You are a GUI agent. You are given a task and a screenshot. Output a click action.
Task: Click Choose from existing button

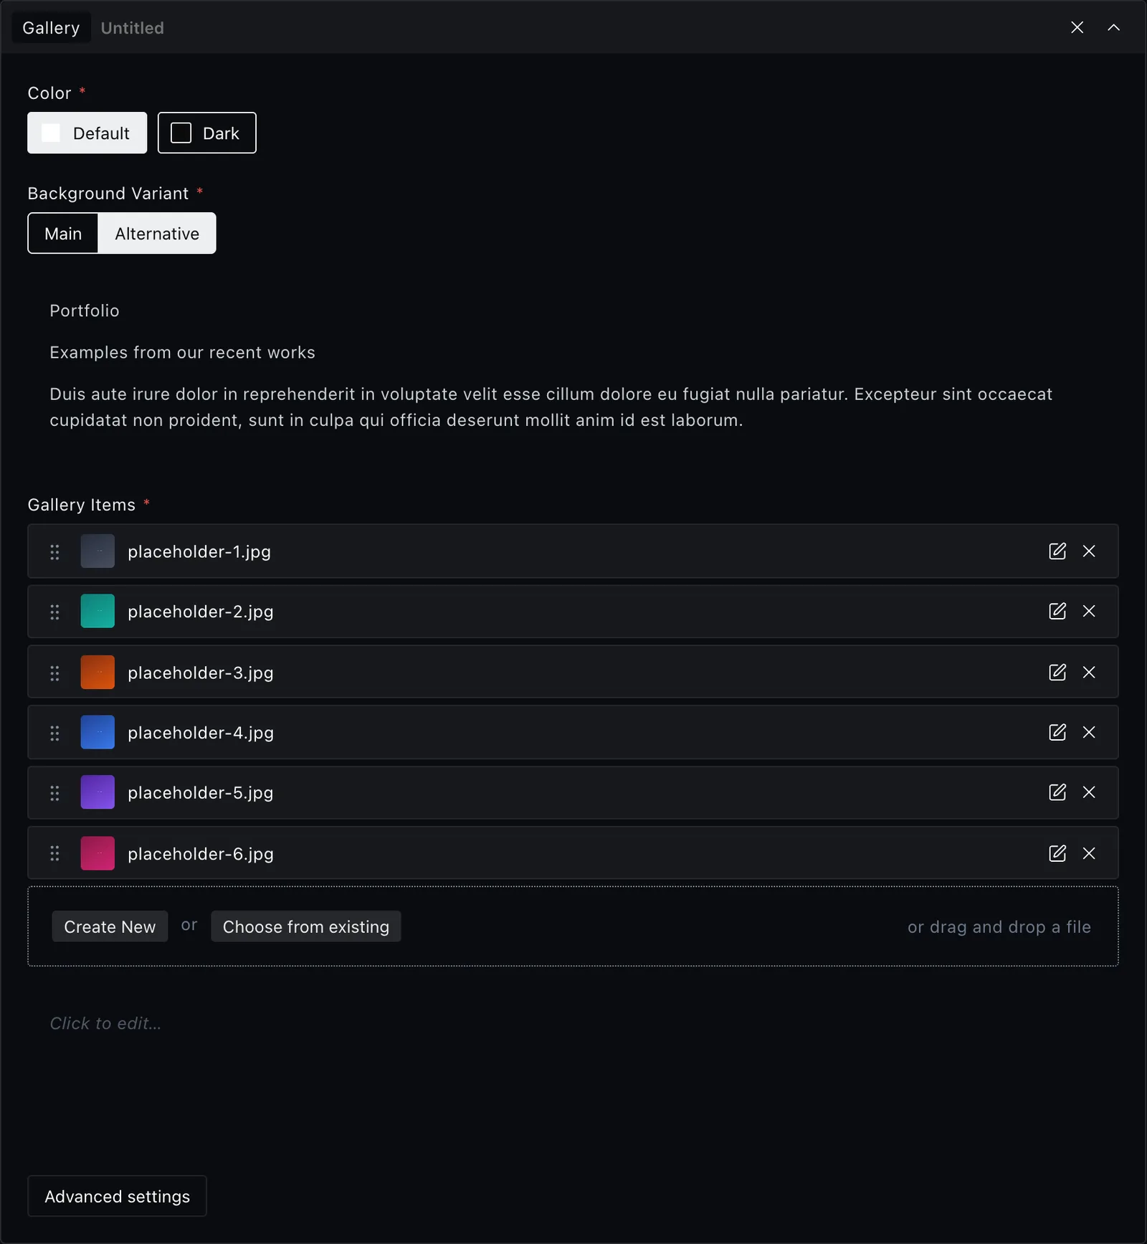pos(306,926)
